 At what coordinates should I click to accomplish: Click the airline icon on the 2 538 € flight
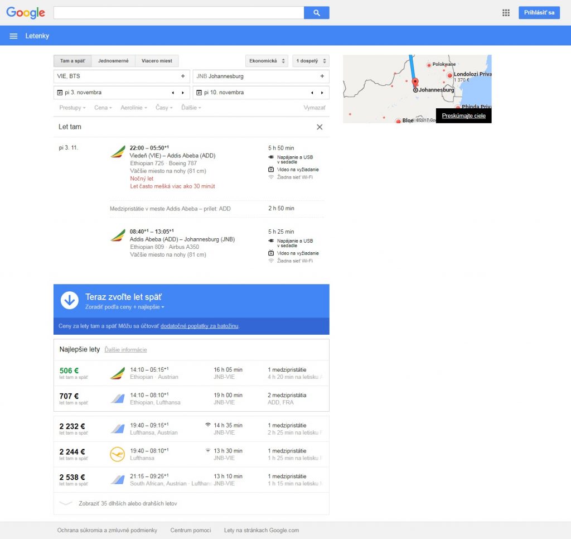point(118,480)
